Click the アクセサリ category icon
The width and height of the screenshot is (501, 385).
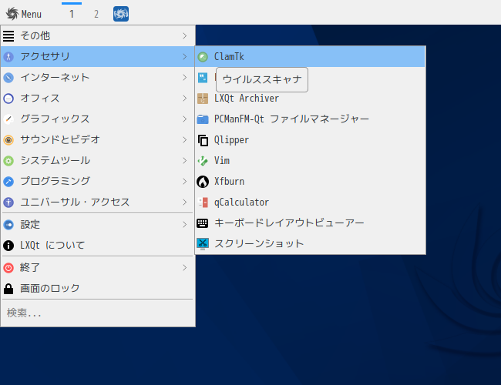point(8,57)
